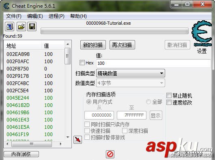Click the 从 address field 00000000
Viewport: 215px width, 160px height.
99,115
